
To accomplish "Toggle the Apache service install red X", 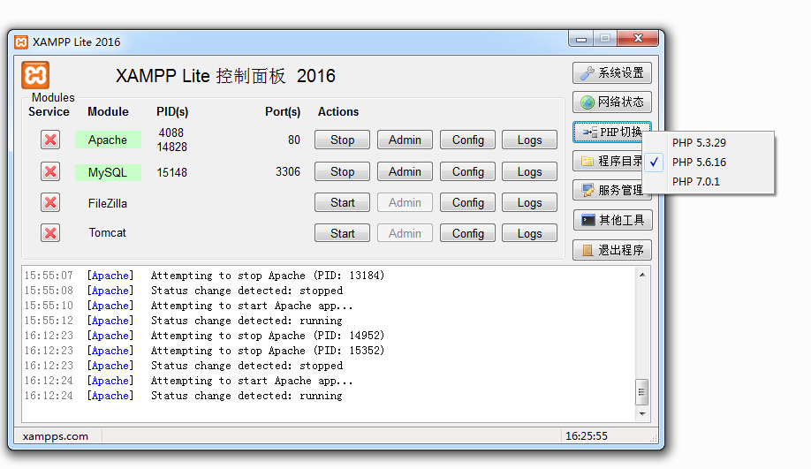I will (x=50, y=140).
